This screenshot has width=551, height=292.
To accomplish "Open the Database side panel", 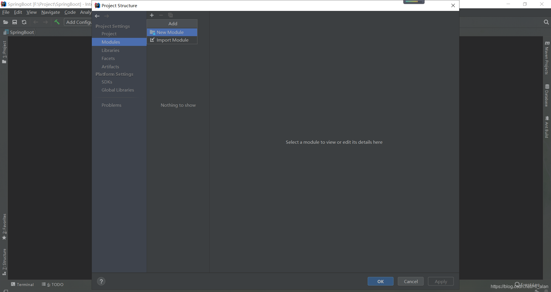I will (x=547, y=95).
